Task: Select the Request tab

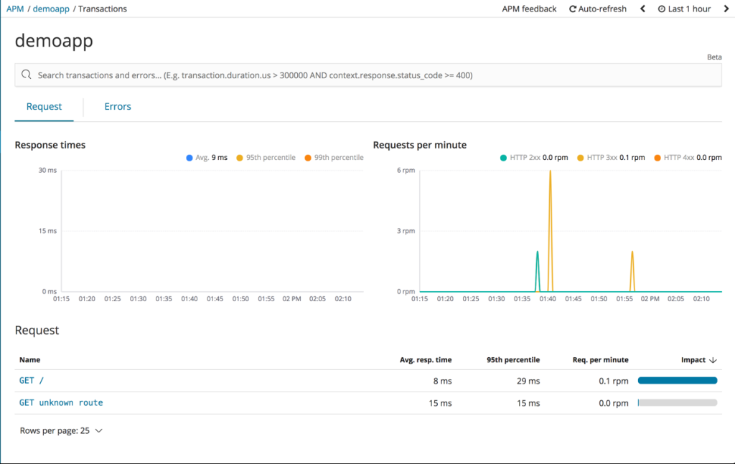Action: click(45, 106)
